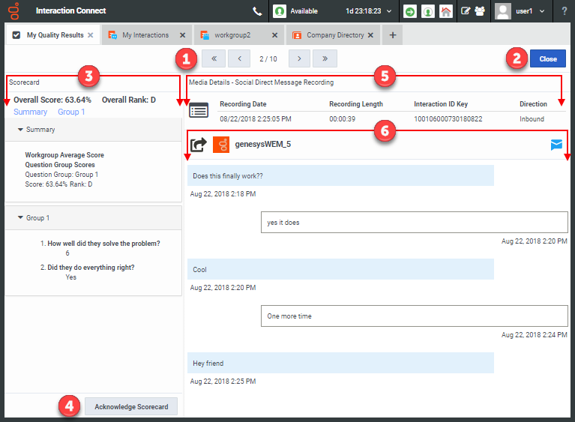Click the media details list icon
Image resolution: width=575 pixels, height=422 pixels.
click(199, 111)
